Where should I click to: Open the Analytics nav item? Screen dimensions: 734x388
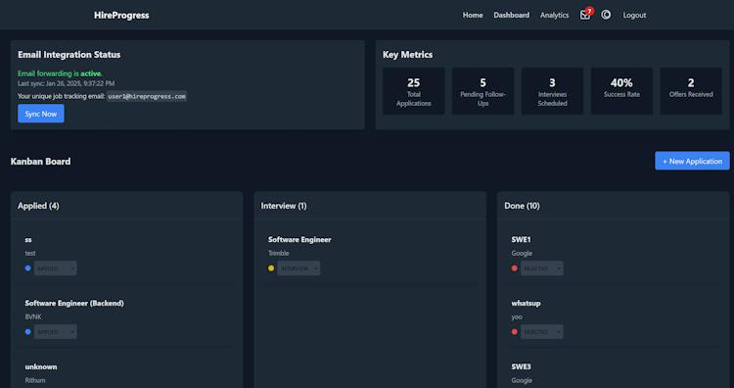(554, 15)
